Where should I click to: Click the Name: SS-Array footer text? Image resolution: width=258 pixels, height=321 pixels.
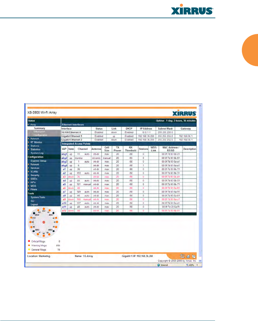[x=84, y=256]
